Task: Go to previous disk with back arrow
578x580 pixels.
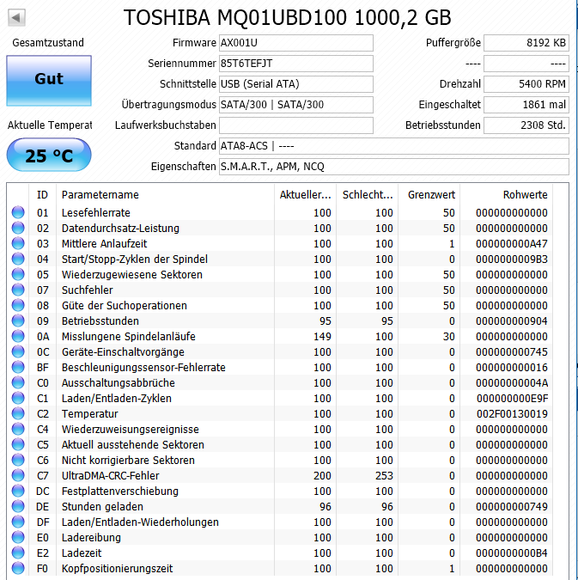Action: point(16,17)
